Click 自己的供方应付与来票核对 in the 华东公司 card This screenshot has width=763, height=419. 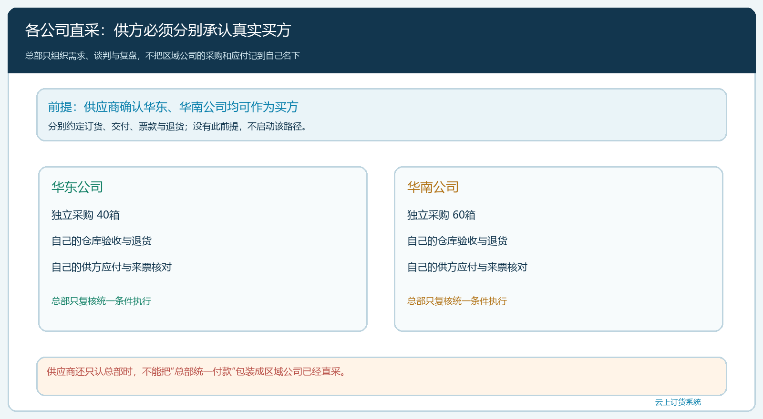point(112,267)
